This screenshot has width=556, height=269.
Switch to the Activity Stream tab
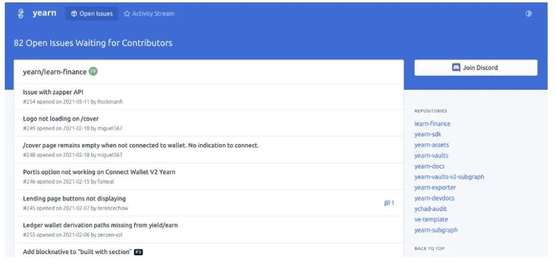[x=149, y=14]
